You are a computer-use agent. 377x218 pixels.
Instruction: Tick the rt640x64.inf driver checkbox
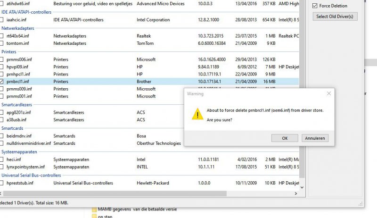(x=2, y=36)
